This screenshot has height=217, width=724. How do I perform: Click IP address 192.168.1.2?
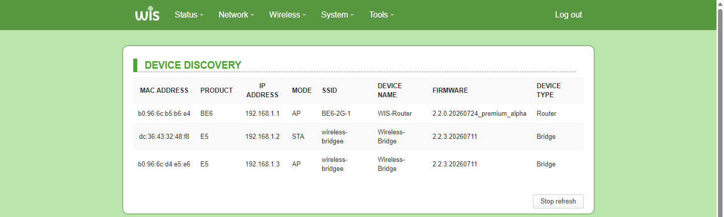pyautogui.click(x=262, y=137)
